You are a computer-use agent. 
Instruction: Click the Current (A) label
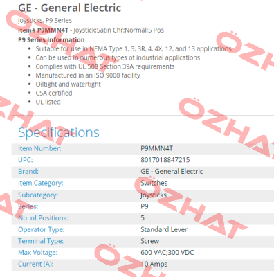[x=36, y=264]
